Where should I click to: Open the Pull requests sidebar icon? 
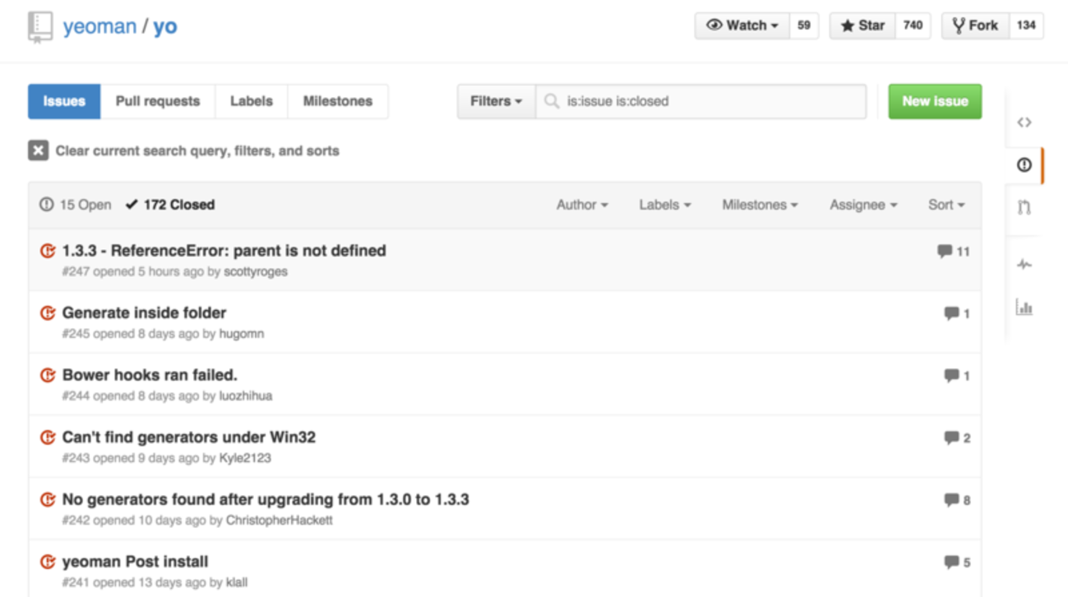tap(1024, 207)
